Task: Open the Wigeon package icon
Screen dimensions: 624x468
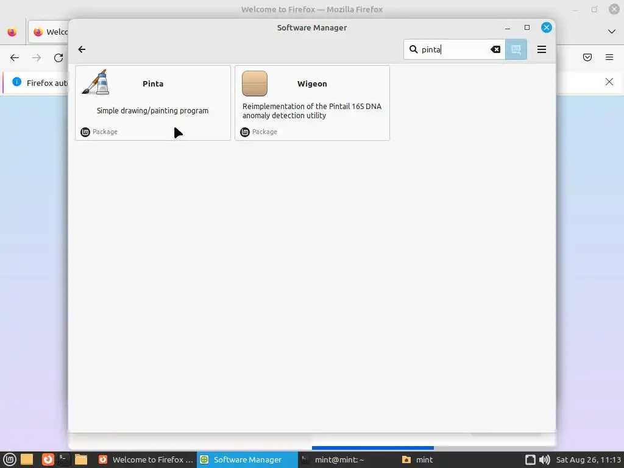Action: [255, 83]
